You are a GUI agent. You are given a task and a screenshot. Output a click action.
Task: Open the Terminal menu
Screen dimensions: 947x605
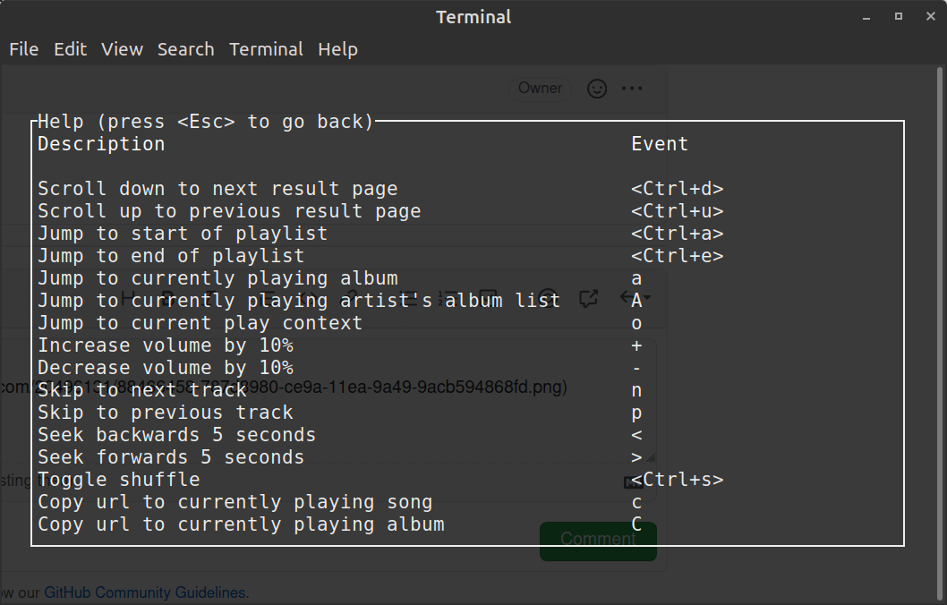[266, 49]
